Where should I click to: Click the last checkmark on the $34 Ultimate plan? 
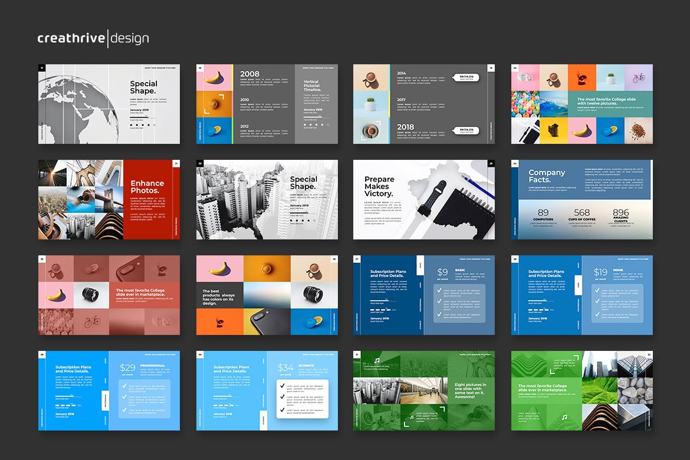tap(282, 410)
